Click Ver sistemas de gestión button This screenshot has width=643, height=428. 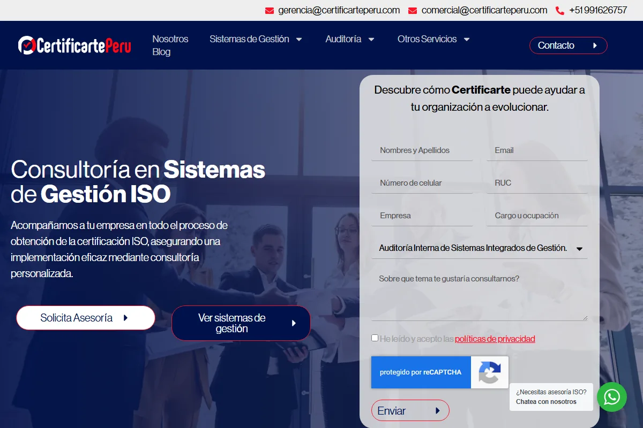click(241, 323)
